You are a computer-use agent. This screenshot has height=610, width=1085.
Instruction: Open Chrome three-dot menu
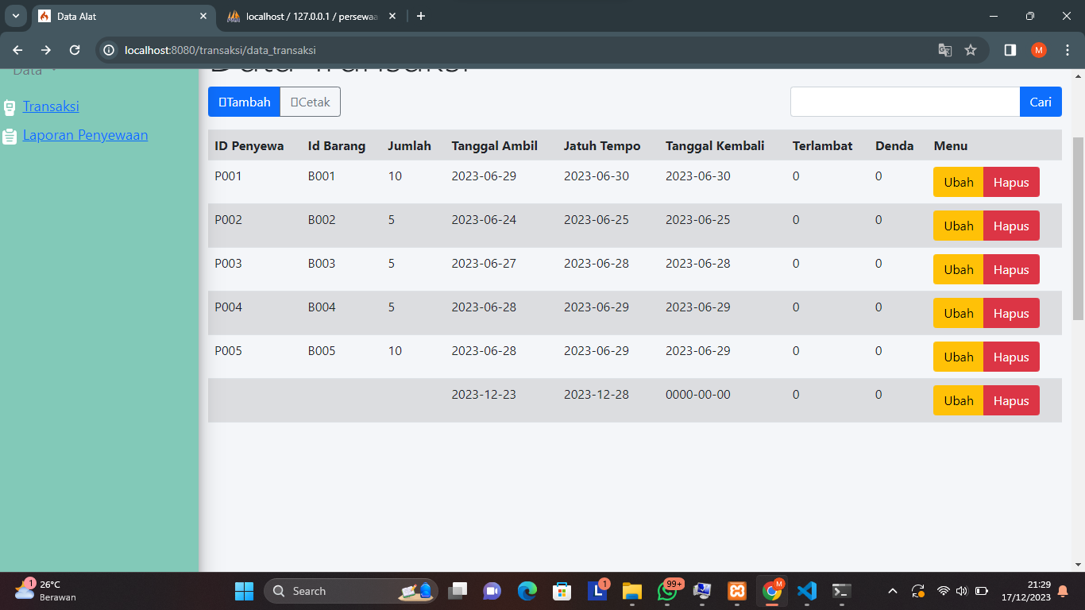tap(1067, 50)
